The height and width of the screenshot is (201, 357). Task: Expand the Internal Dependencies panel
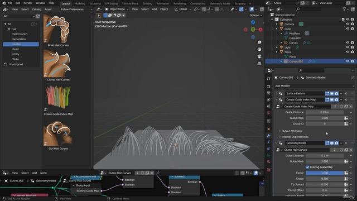tap(295, 137)
